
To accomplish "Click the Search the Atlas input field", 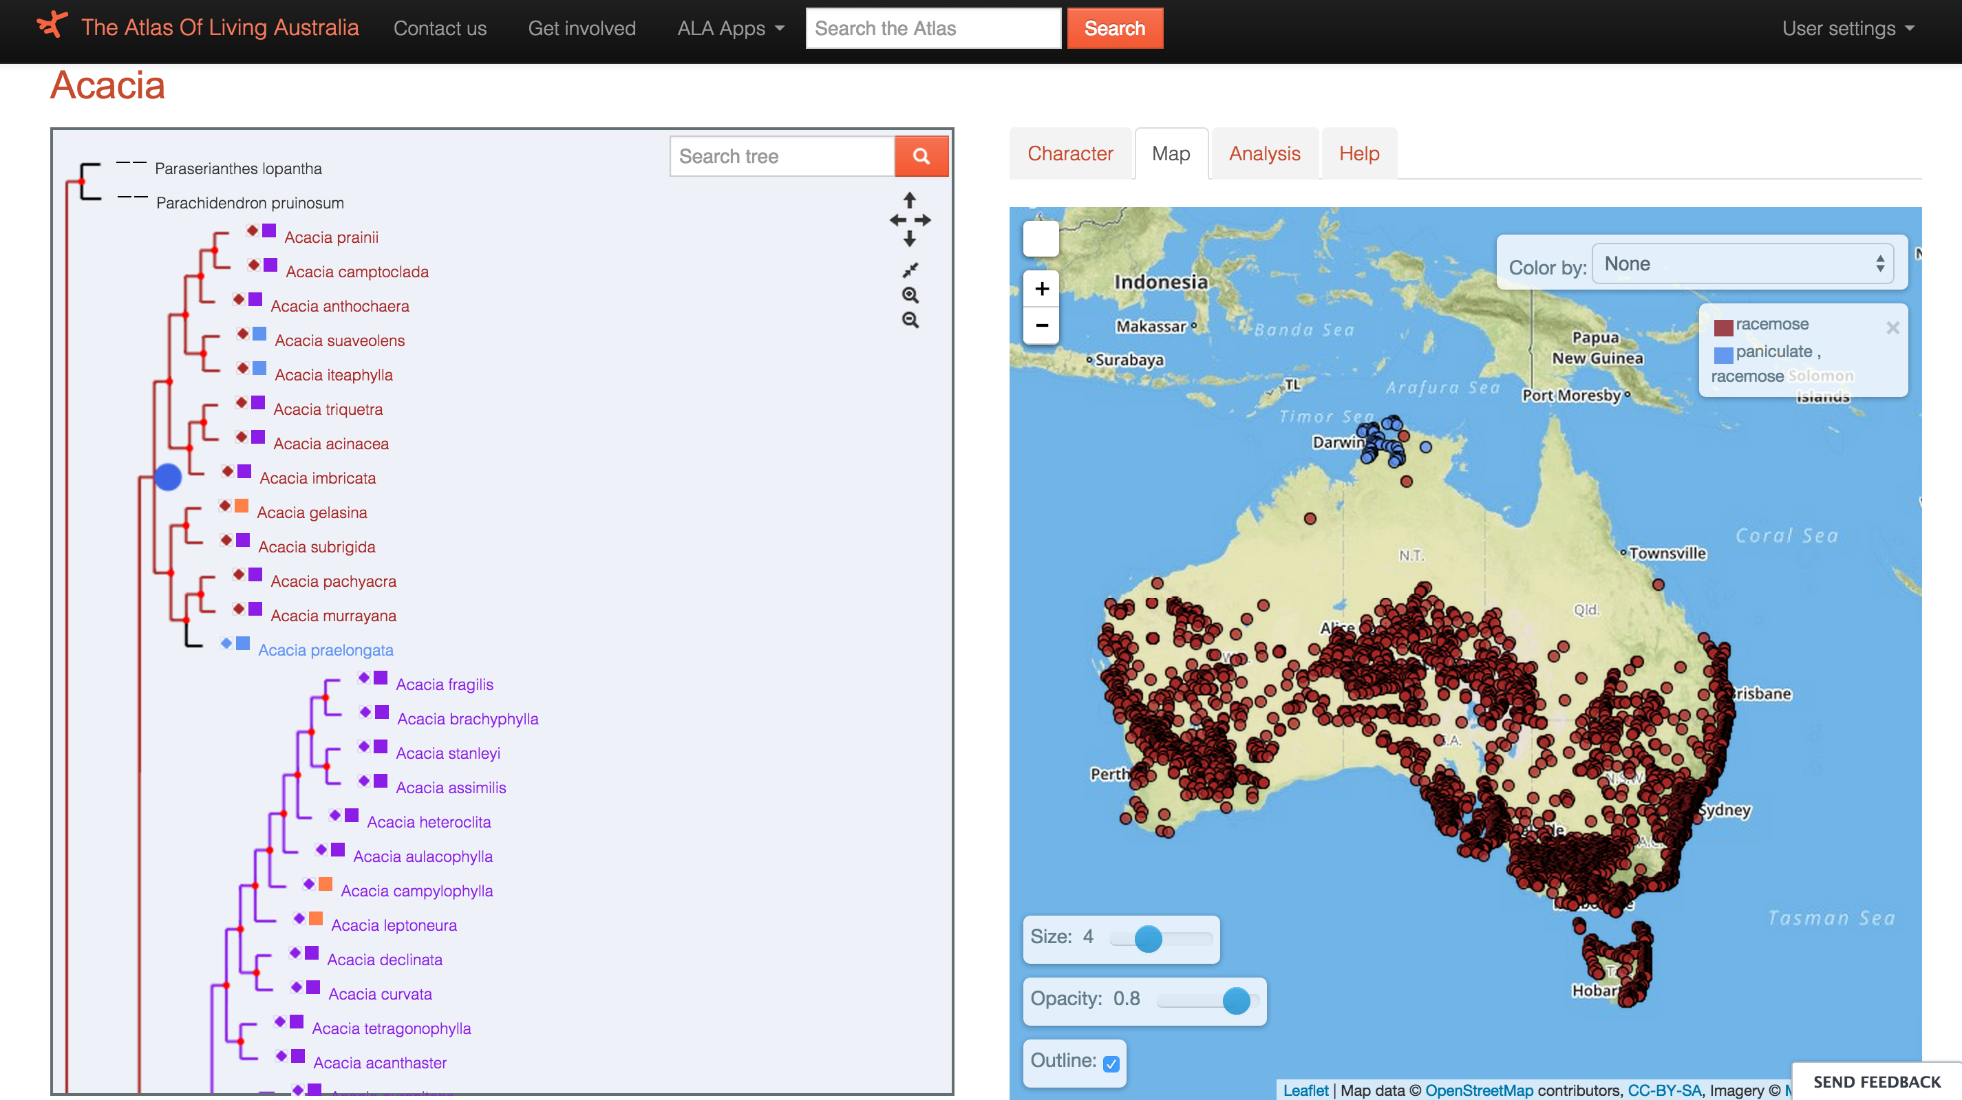I will pyautogui.click(x=933, y=28).
